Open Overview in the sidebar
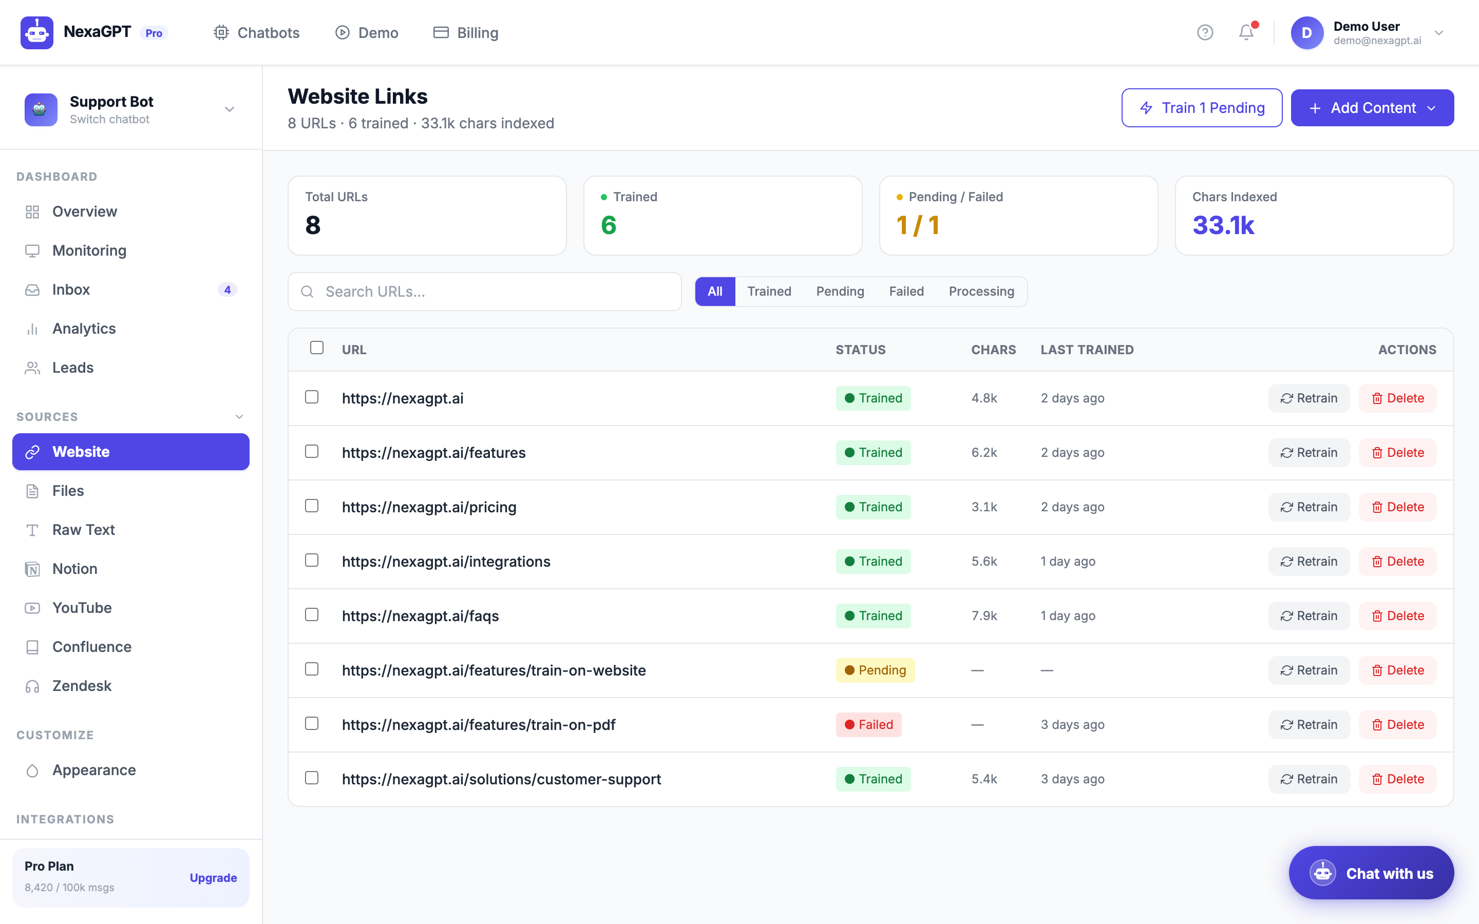1479x924 pixels. (x=131, y=211)
